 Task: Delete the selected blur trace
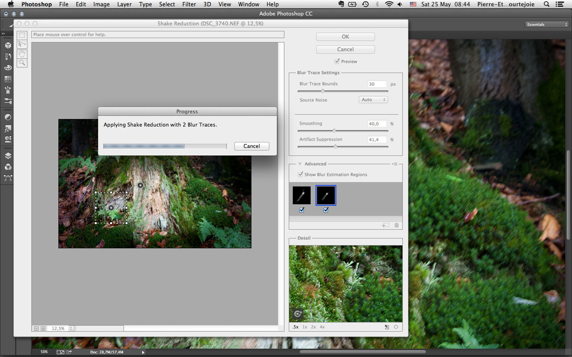tap(396, 225)
